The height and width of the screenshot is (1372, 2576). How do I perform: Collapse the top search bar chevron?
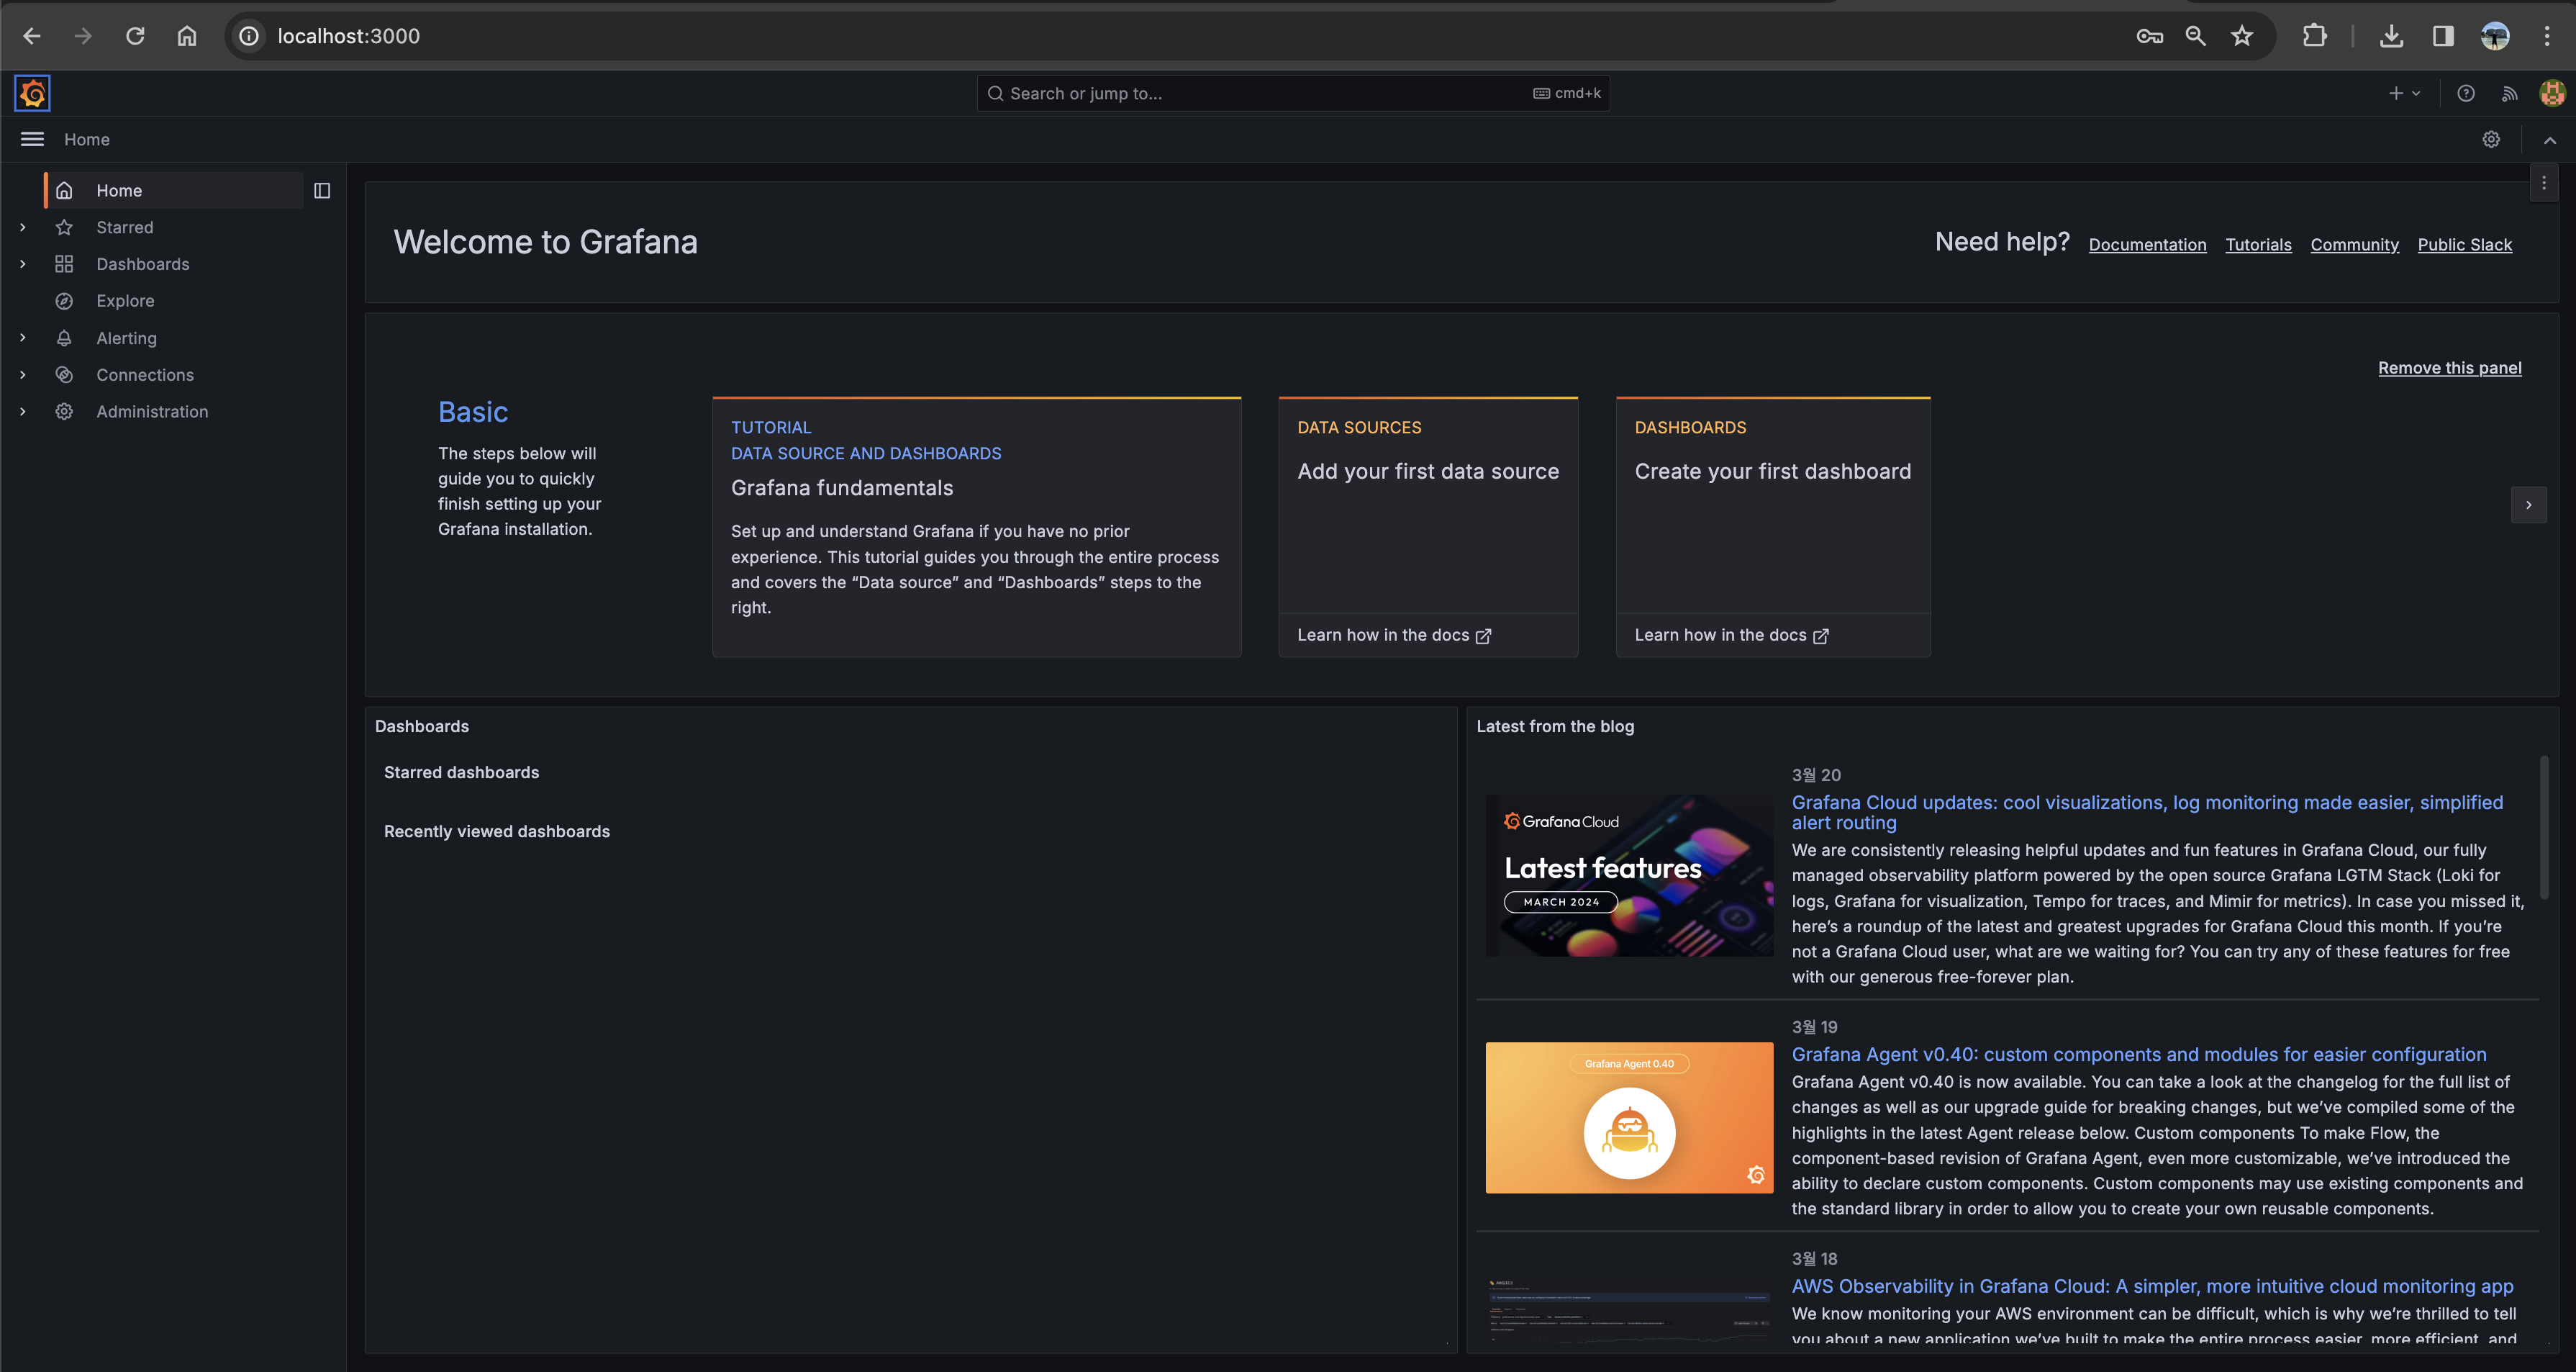pos(2550,140)
